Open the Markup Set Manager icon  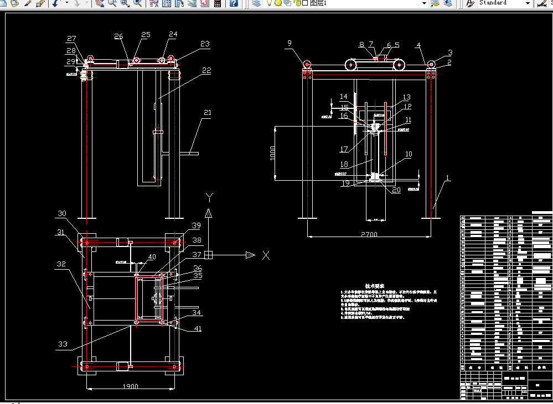(205, 3)
